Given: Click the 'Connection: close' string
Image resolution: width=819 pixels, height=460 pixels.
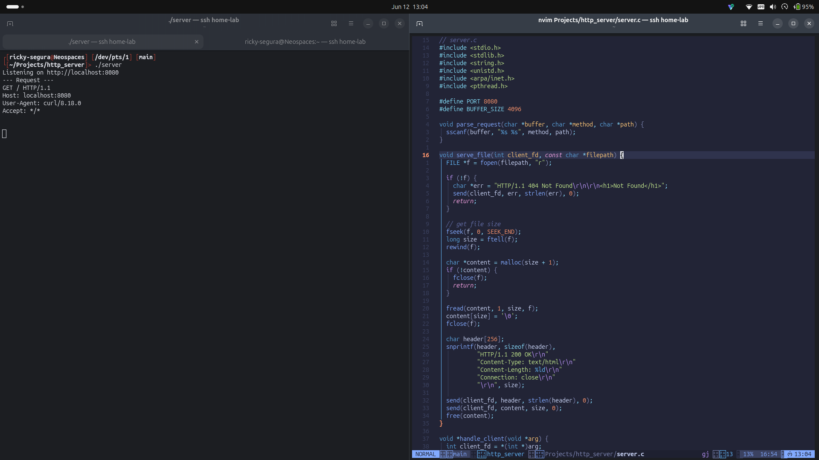Looking at the screenshot, I should [516, 377].
